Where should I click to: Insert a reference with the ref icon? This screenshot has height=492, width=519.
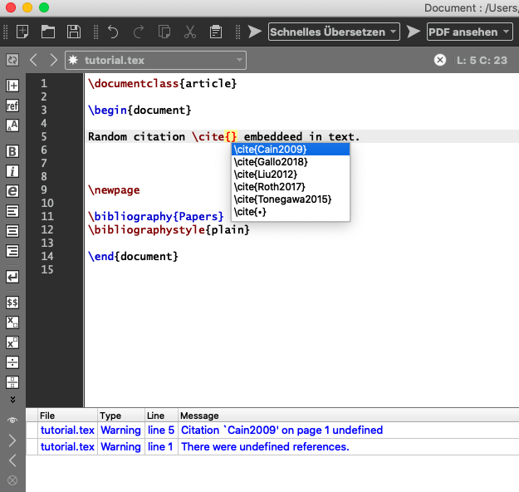click(12, 106)
